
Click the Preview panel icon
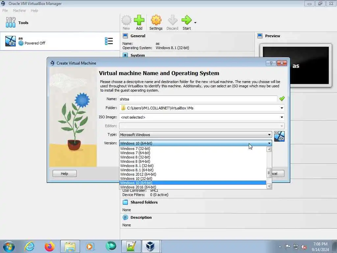point(260,36)
